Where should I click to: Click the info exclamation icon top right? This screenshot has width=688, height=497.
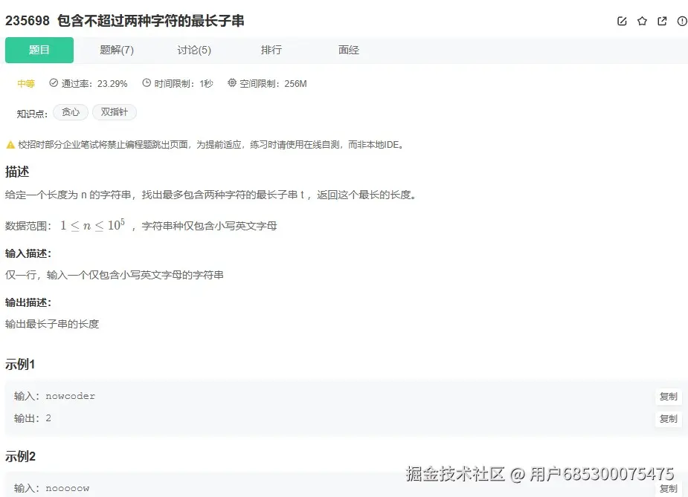tap(682, 22)
